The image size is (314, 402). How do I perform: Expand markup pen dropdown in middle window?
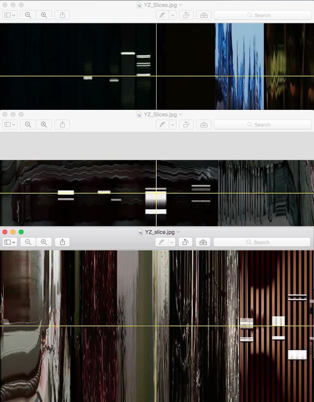click(172, 125)
